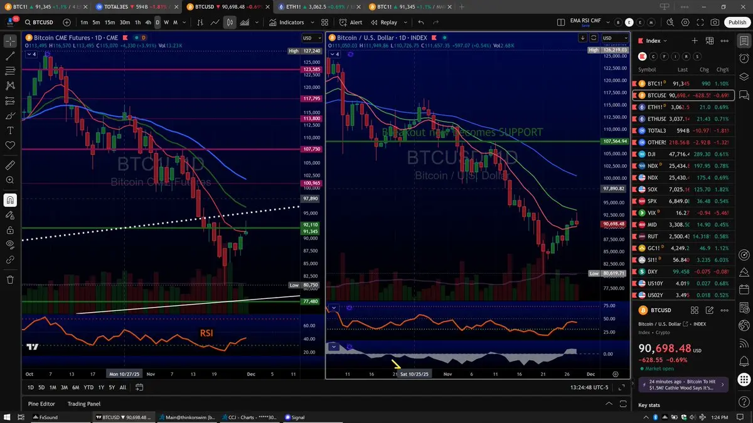Open the Pine Editor tab
Image resolution: width=753 pixels, height=423 pixels.
click(41, 404)
